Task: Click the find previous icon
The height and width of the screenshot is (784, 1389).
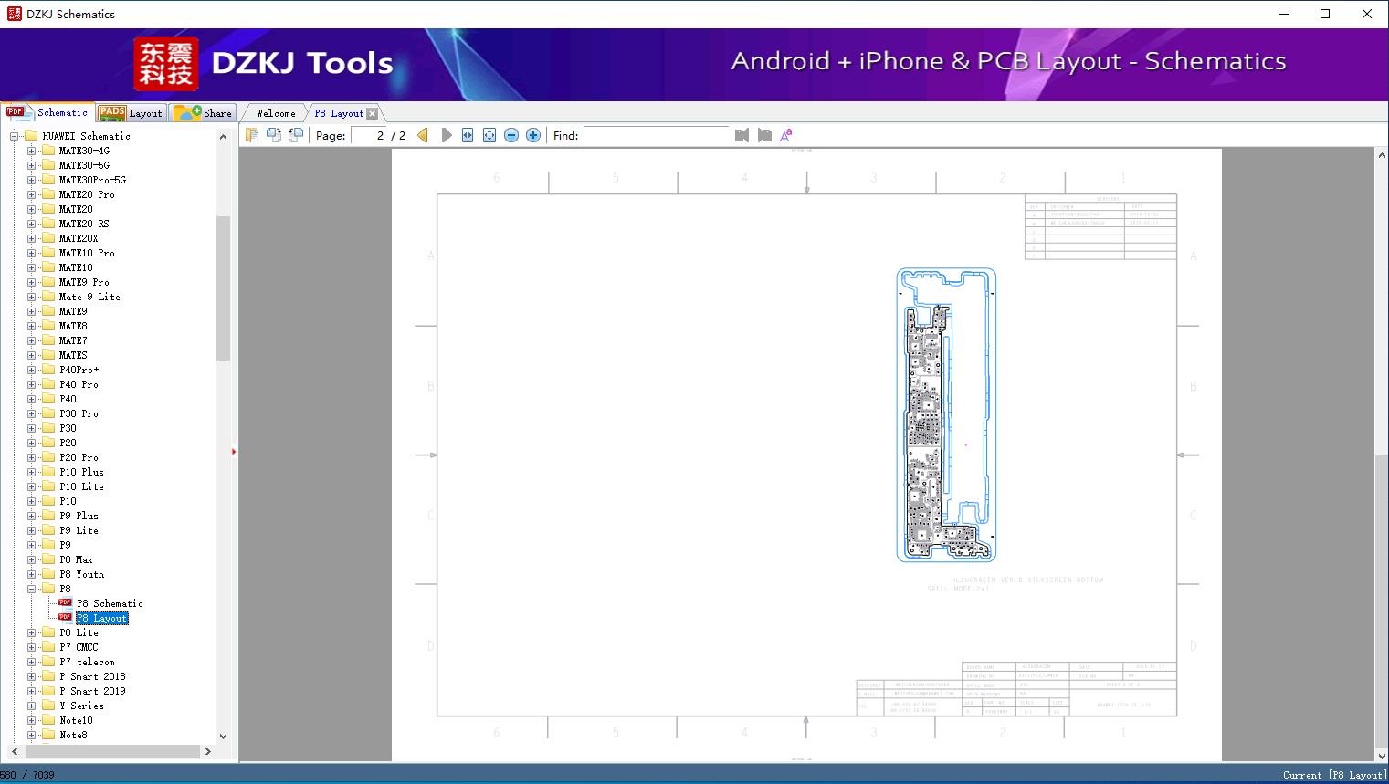Action: (x=742, y=135)
